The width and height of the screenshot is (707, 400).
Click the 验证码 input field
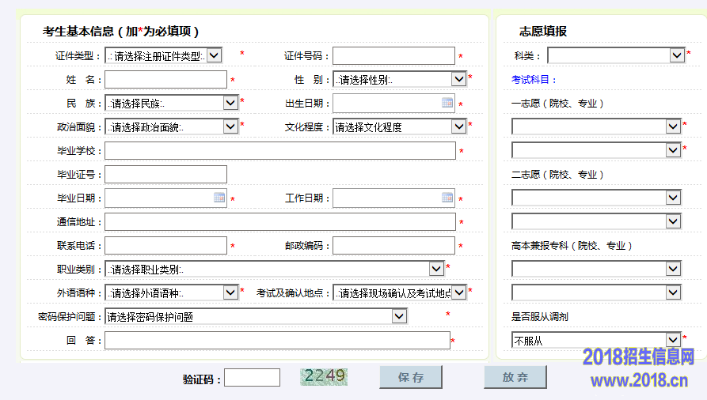tap(252, 378)
